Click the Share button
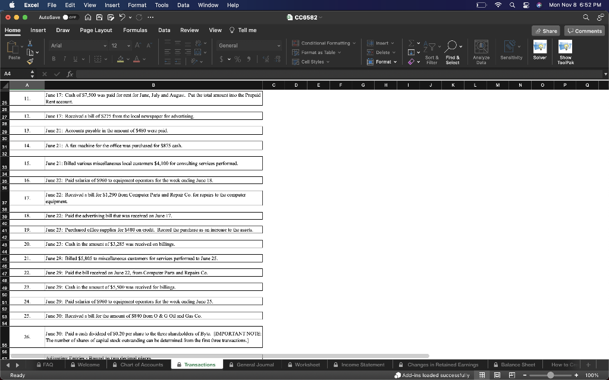The width and height of the screenshot is (609, 380). 546,30
